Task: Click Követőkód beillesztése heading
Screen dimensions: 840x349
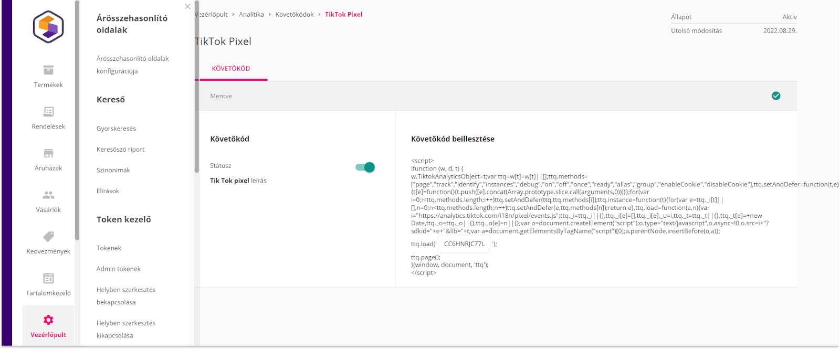Action: 453,139
